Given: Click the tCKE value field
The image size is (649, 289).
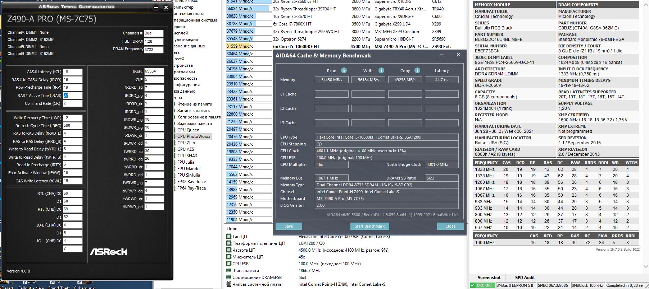Looking at the screenshot, I should coord(154,79).
